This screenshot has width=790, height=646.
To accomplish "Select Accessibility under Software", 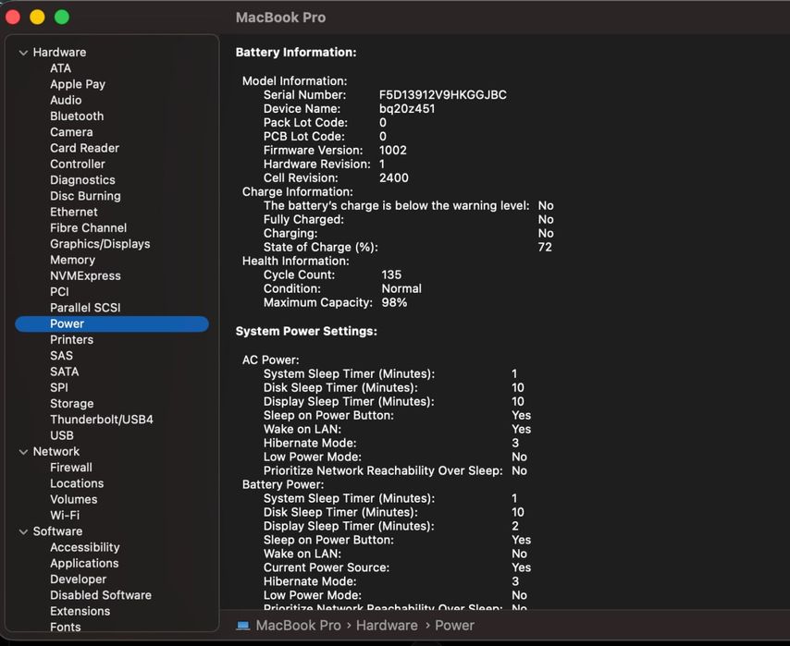I will click(x=85, y=547).
